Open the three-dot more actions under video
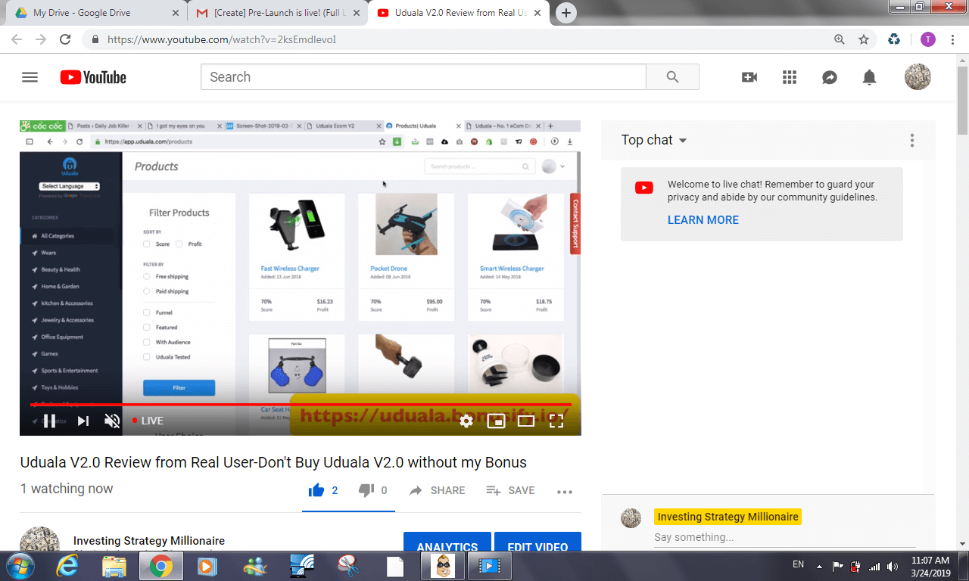This screenshot has height=581, width=969. (x=565, y=491)
